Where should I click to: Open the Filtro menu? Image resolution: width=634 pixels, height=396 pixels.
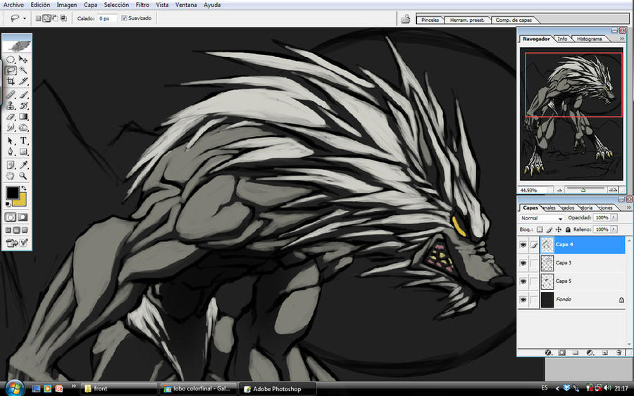click(142, 5)
